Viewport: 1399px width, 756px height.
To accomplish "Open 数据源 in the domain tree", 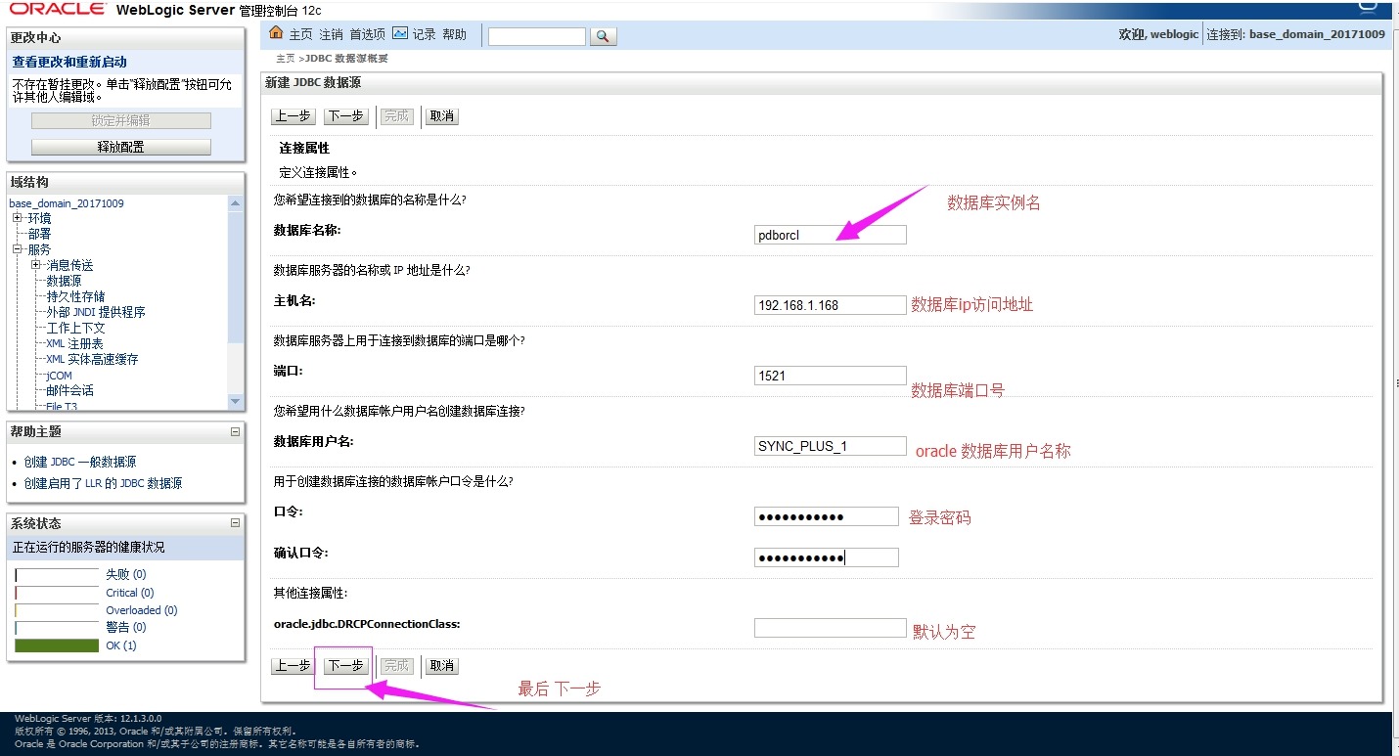I will click(x=64, y=281).
